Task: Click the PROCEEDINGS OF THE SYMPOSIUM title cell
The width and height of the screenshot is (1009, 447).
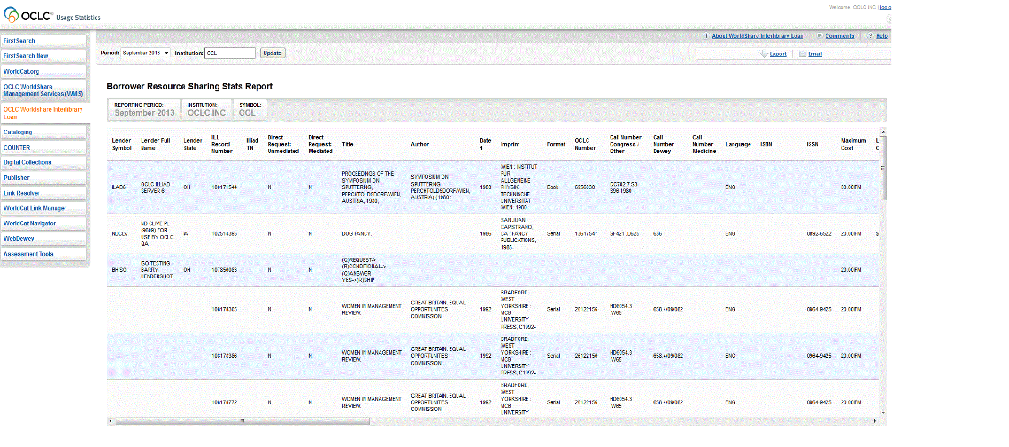Action: pos(371,187)
